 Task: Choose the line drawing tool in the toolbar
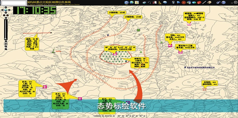pyautogui.click(x=204, y=2)
